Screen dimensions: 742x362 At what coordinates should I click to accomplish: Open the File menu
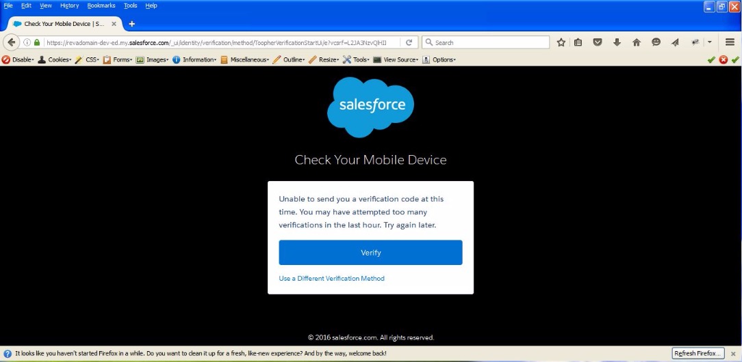pyautogui.click(x=8, y=5)
